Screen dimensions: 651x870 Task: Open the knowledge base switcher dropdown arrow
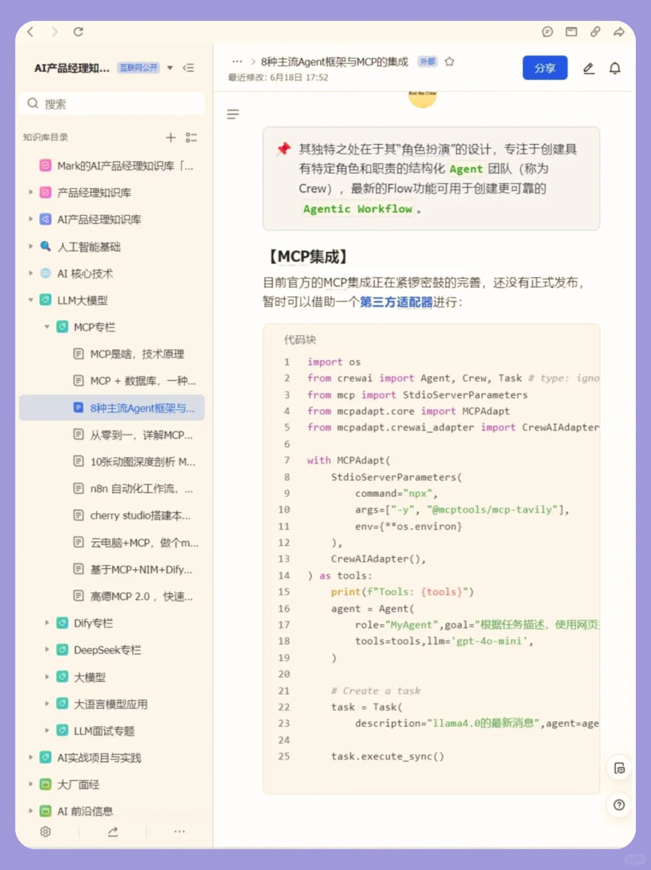pos(170,68)
